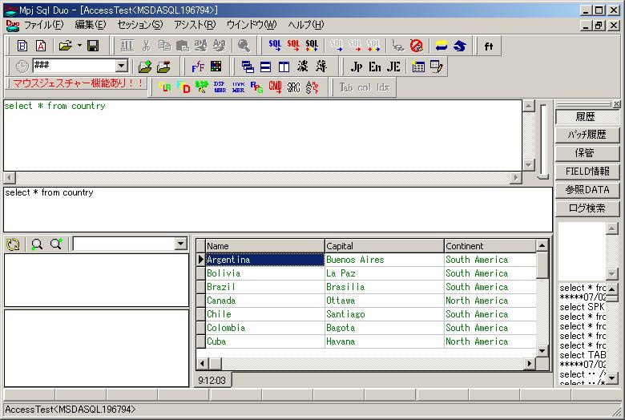
Task: Click the yellow refresh arrows icon
Action: [13, 244]
